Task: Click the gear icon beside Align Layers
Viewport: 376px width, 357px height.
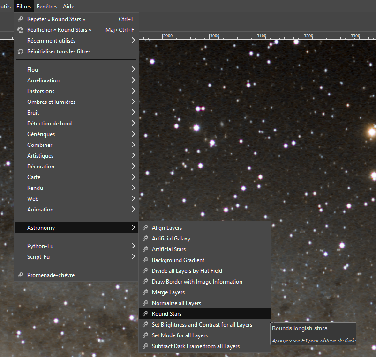Action: 145,228
